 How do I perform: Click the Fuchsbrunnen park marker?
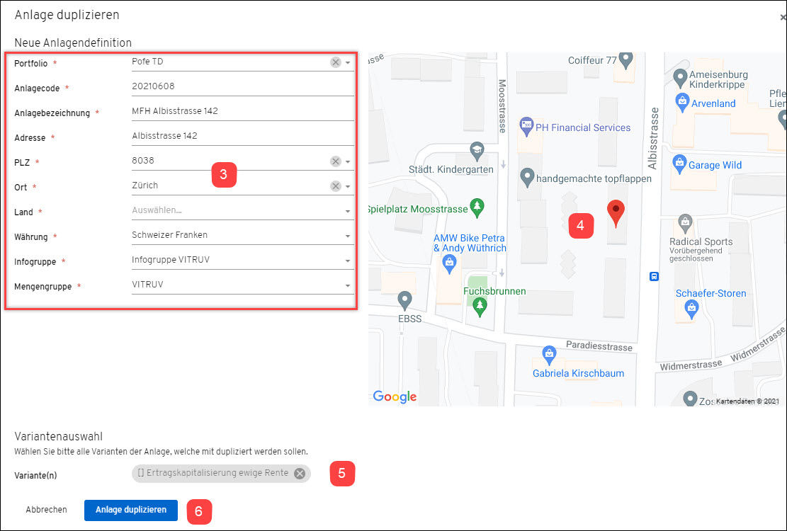480,307
